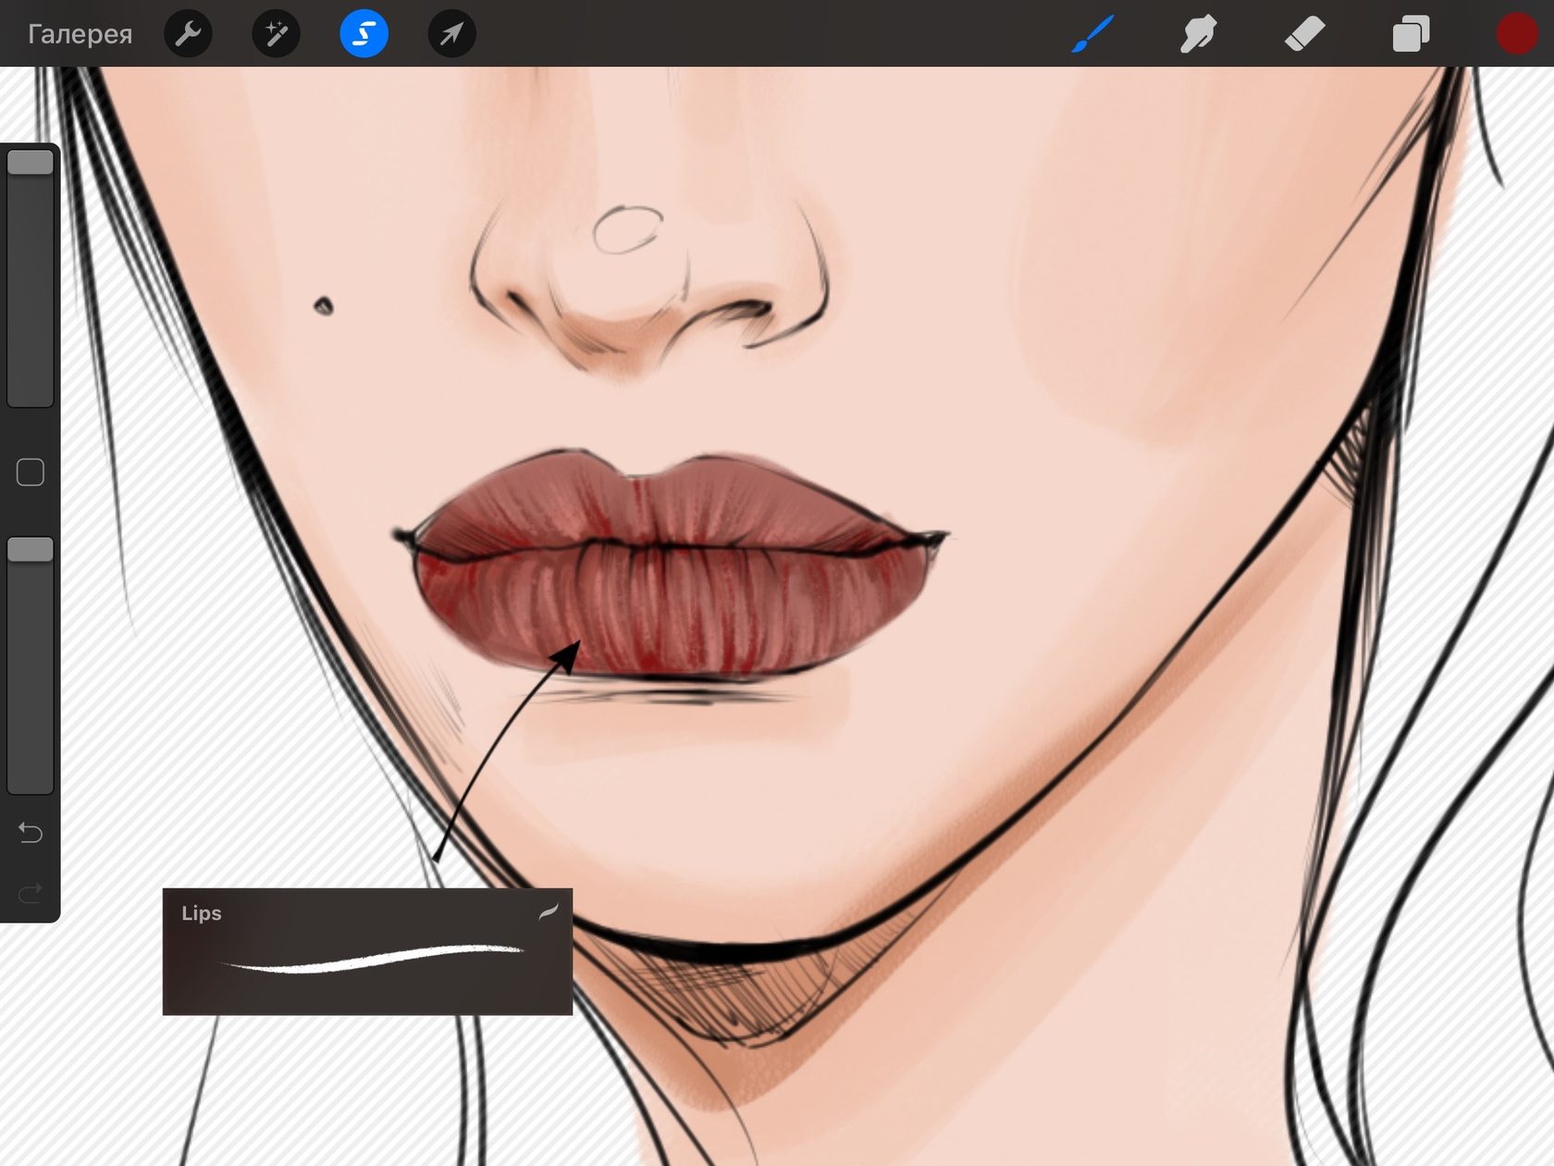1554x1166 pixels.
Task: Undo the last stroke
Action: tap(31, 833)
